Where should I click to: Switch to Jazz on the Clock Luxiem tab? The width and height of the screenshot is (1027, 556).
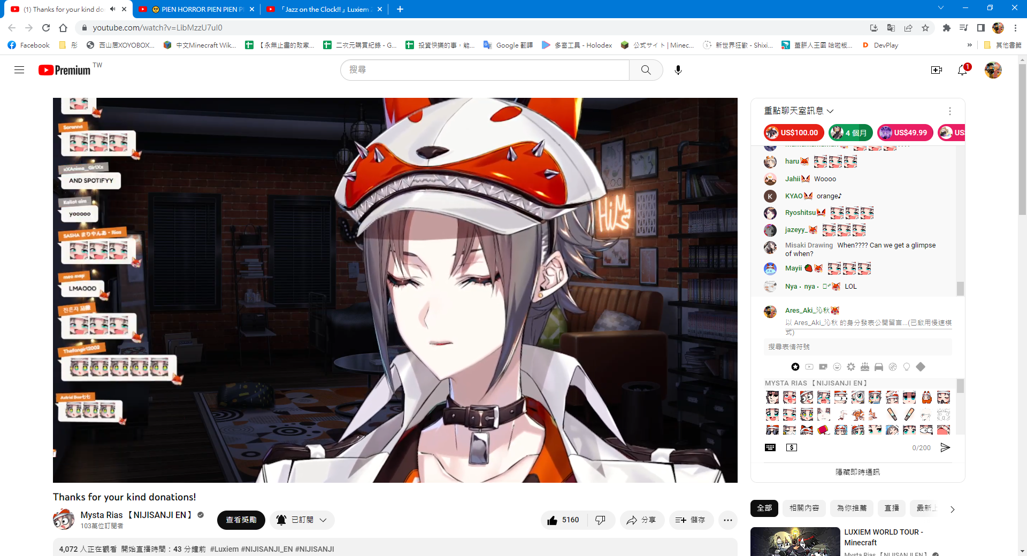click(324, 9)
